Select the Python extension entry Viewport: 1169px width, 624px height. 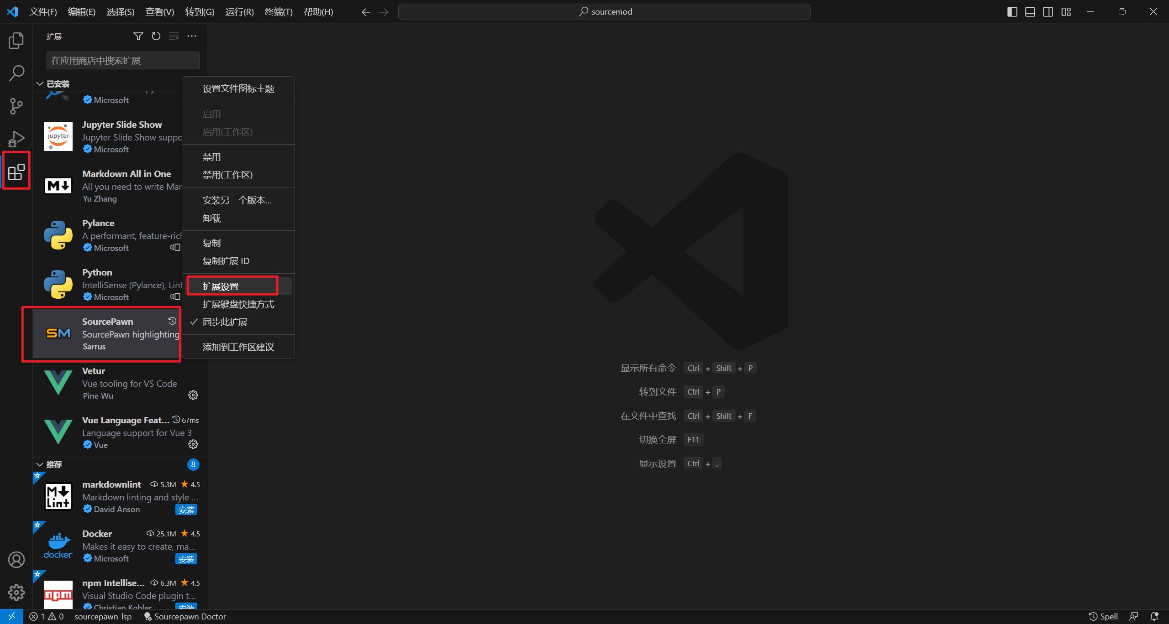pyautogui.click(x=107, y=285)
